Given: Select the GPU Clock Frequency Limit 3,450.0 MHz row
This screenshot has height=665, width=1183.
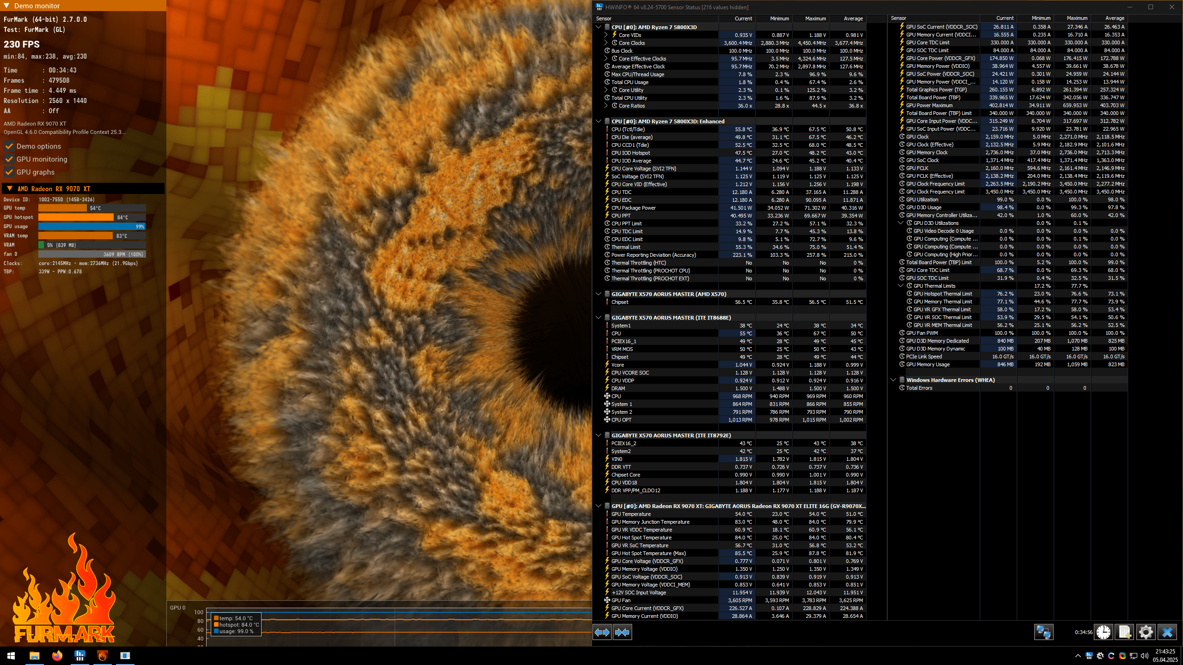Looking at the screenshot, I should [1007, 192].
